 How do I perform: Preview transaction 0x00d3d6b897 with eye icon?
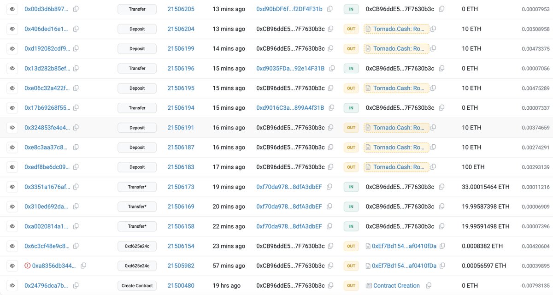[x=12, y=9]
